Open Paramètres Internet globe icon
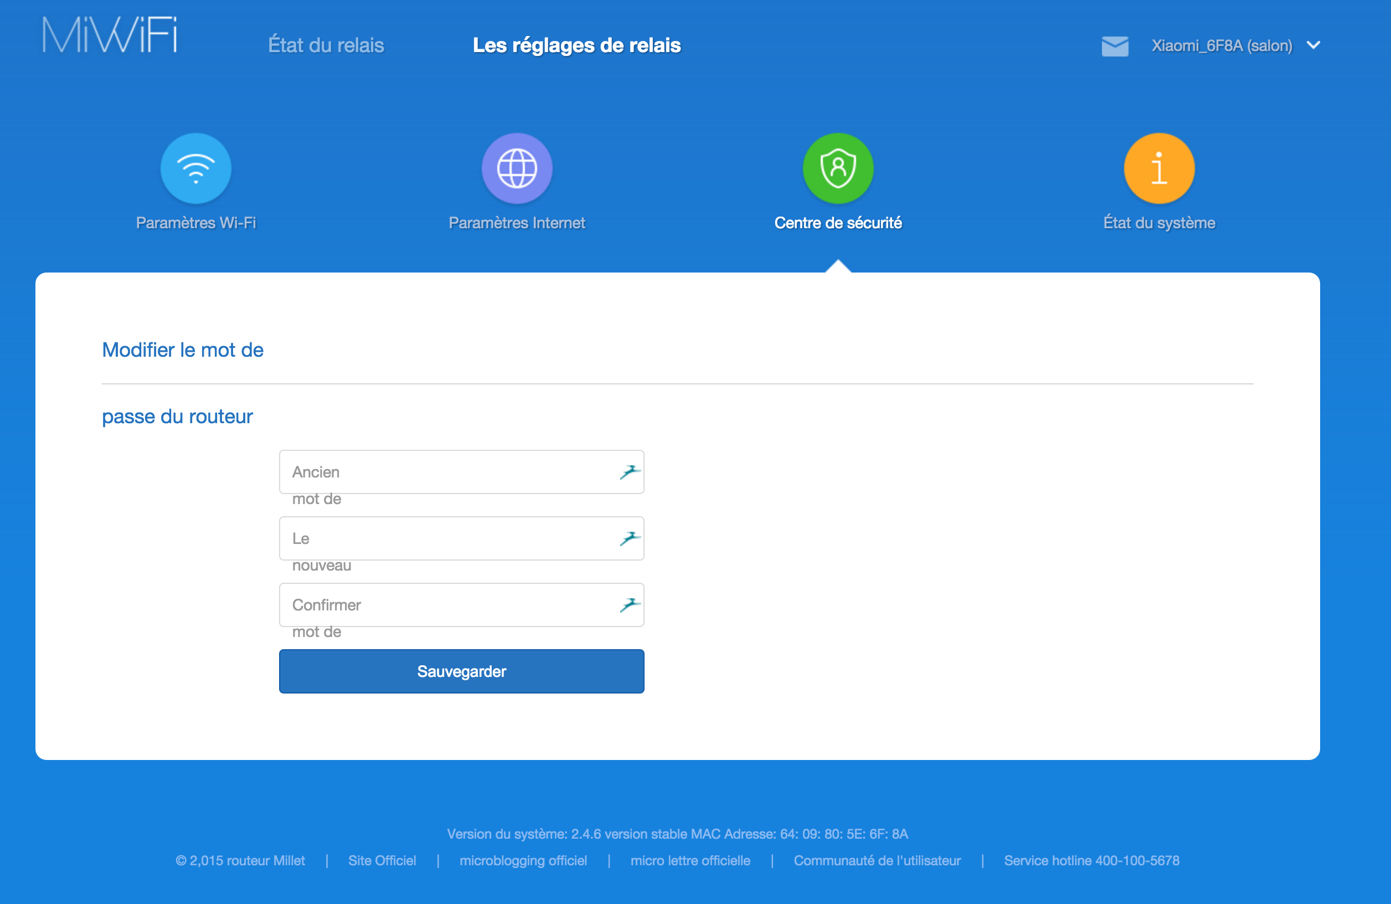 [x=517, y=168]
